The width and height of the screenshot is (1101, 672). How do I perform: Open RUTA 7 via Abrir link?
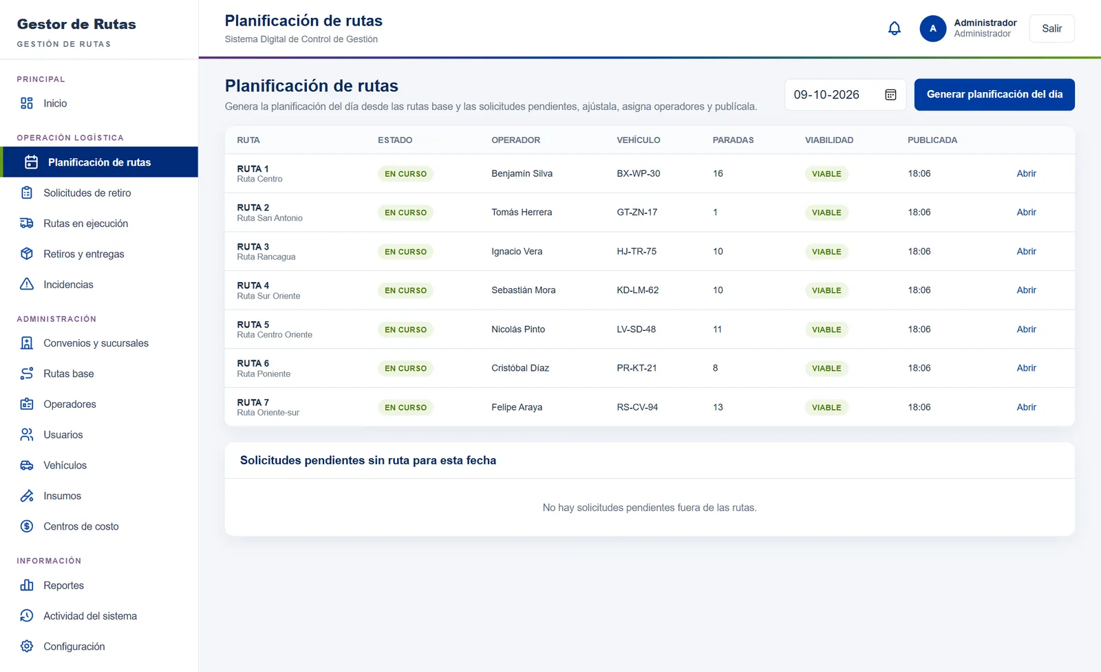pyautogui.click(x=1026, y=407)
